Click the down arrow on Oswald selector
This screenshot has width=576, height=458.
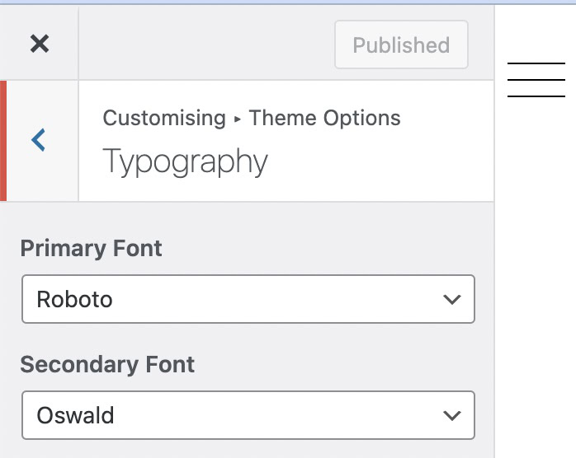451,416
